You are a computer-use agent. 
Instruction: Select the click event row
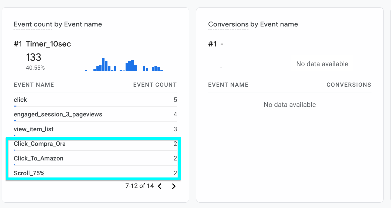point(95,100)
